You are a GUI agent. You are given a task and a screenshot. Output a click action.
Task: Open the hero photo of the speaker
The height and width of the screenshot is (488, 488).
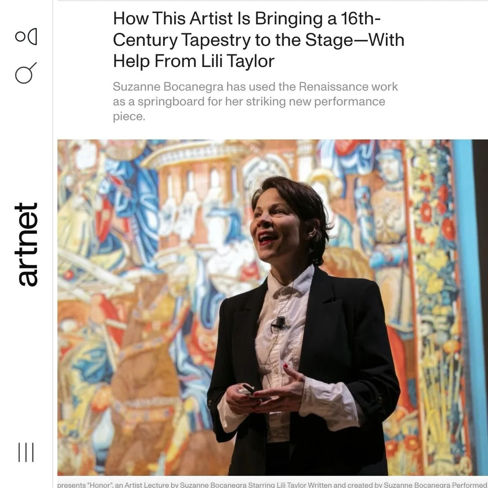pos(272,307)
